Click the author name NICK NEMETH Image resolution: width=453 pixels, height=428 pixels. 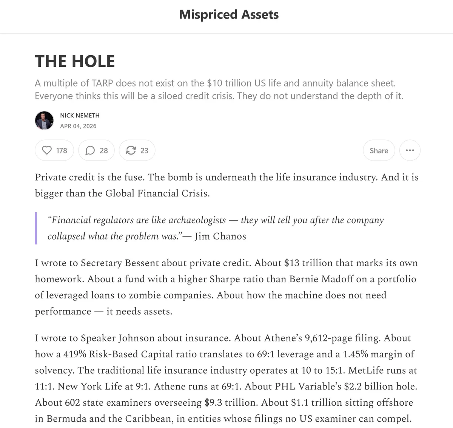(x=80, y=116)
